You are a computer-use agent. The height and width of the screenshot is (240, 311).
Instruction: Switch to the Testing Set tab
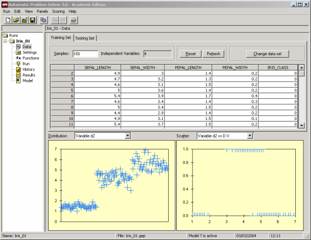[85, 38]
